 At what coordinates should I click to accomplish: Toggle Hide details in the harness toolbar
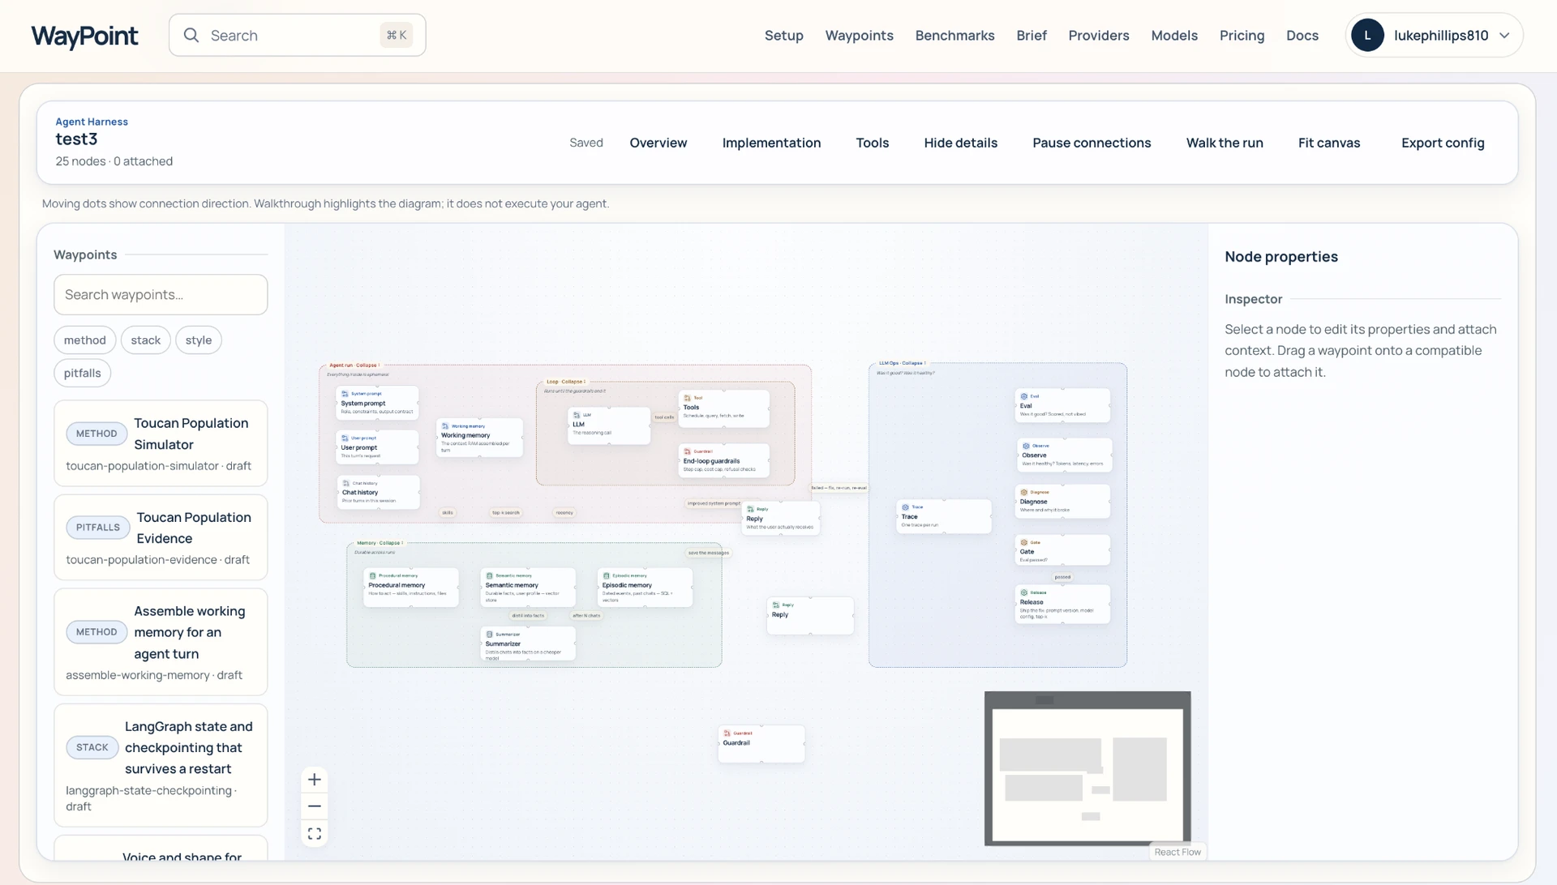coord(960,143)
